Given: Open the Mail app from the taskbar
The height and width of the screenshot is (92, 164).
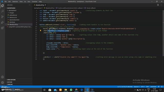Looking at the screenshot, I should [55, 90].
